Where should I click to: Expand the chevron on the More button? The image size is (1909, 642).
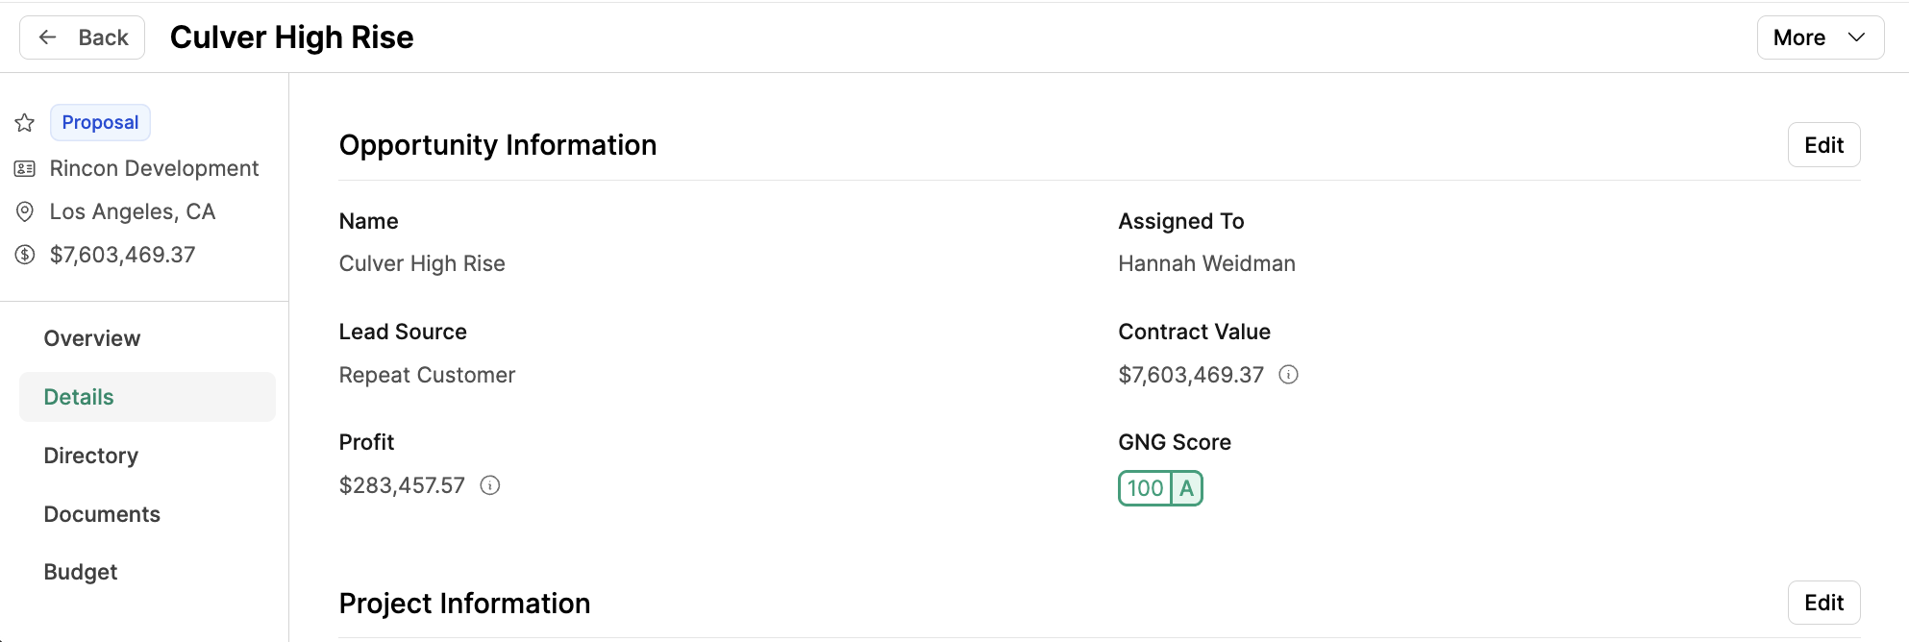(1856, 37)
